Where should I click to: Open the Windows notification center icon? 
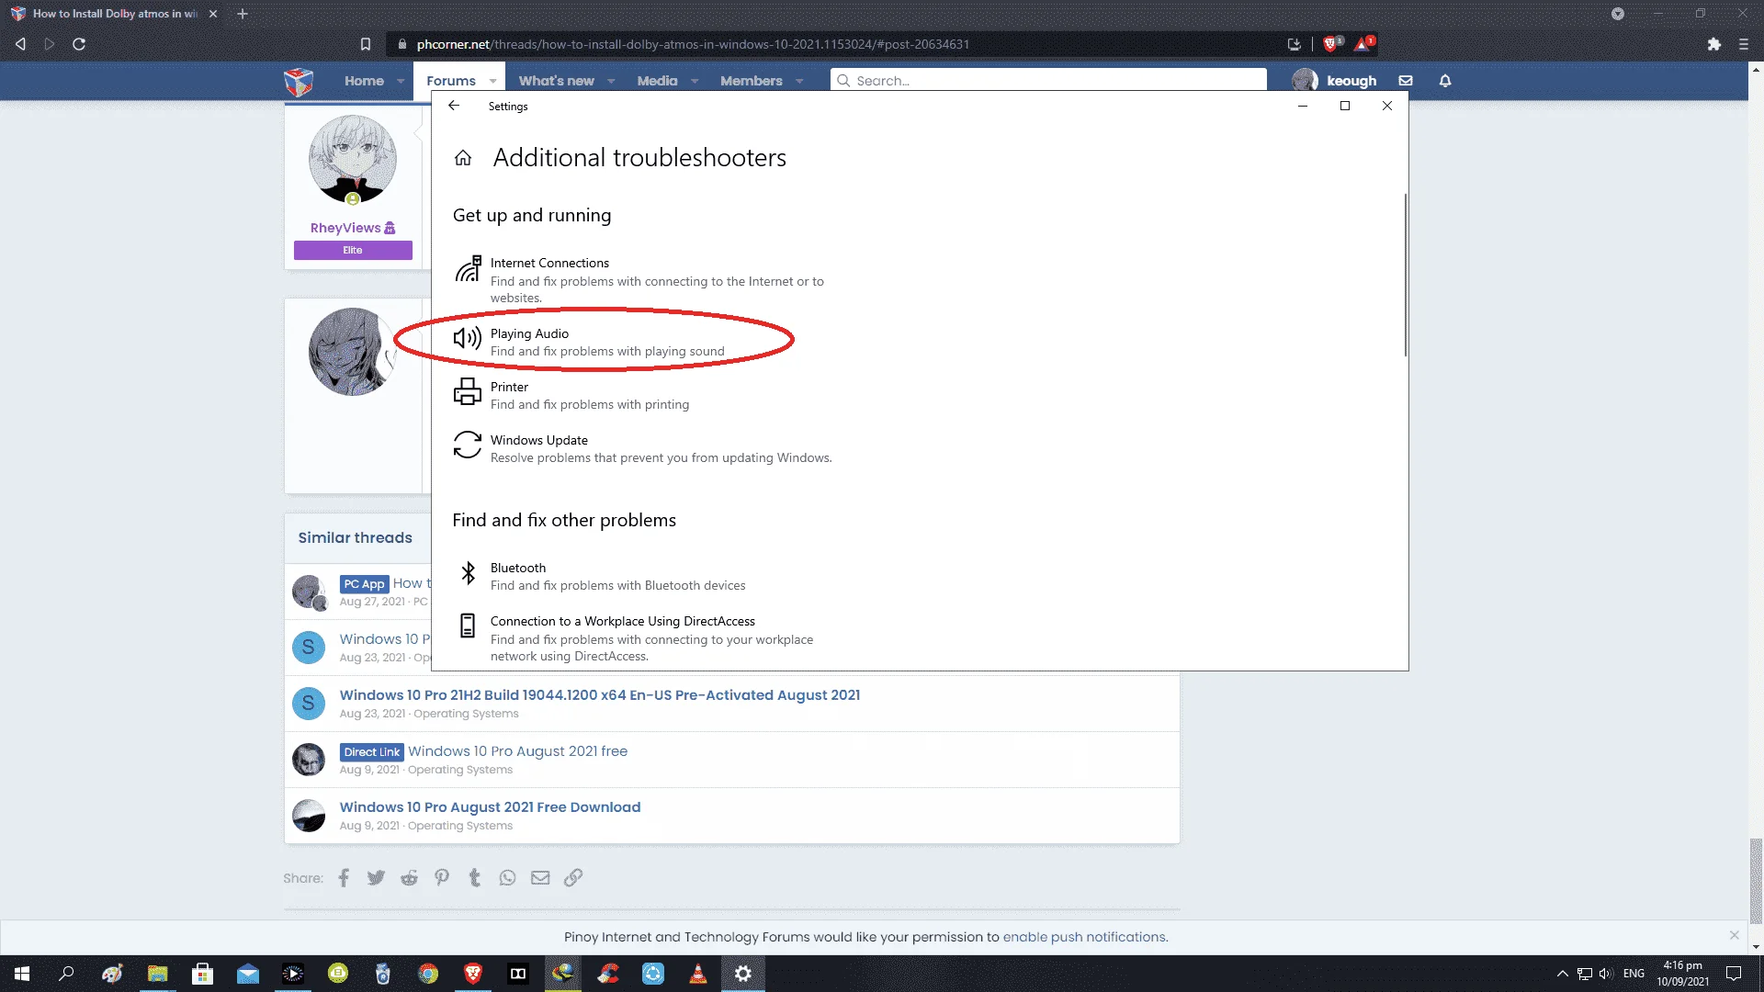click(1734, 974)
